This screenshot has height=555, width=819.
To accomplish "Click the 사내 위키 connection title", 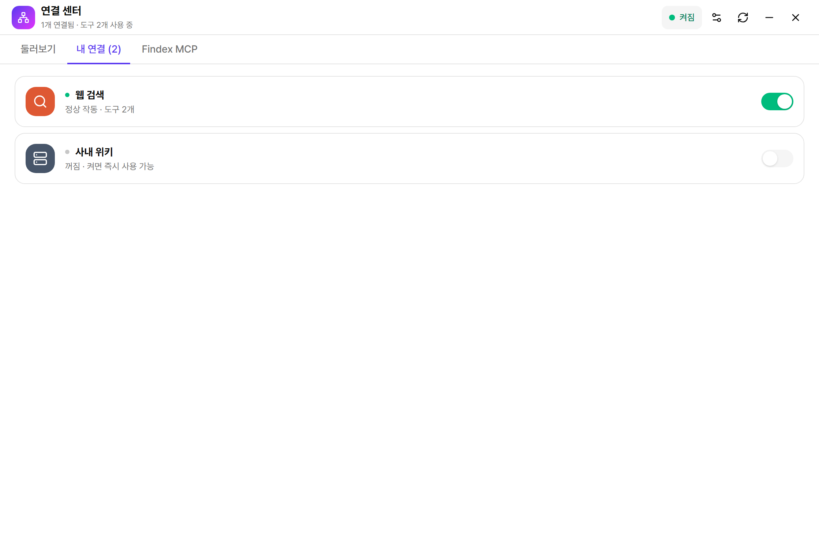I will (x=94, y=152).
